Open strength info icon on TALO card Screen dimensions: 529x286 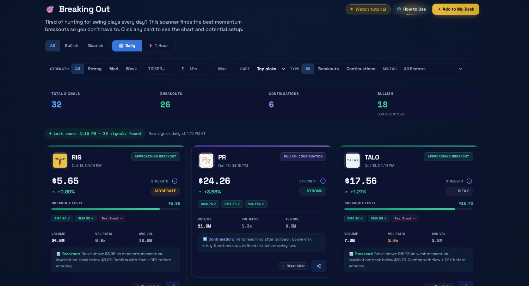pyautogui.click(x=469, y=181)
